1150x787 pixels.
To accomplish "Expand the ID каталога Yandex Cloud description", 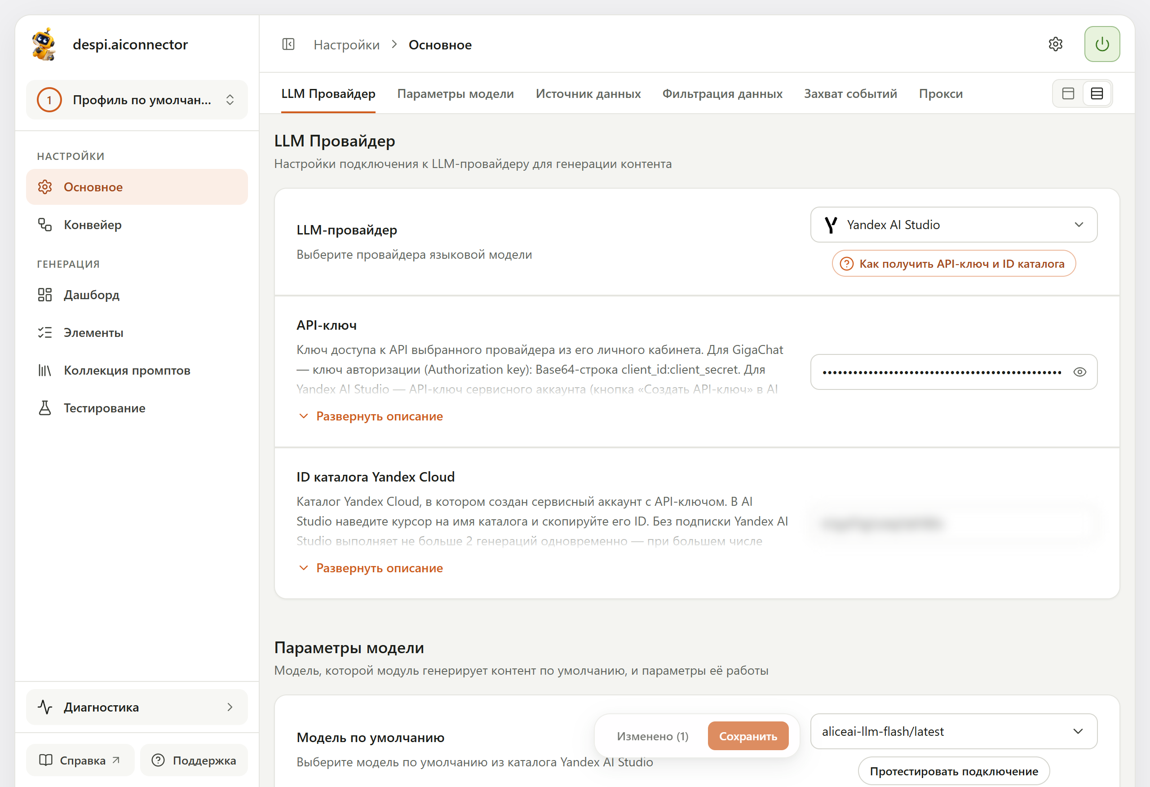I will coord(370,568).
